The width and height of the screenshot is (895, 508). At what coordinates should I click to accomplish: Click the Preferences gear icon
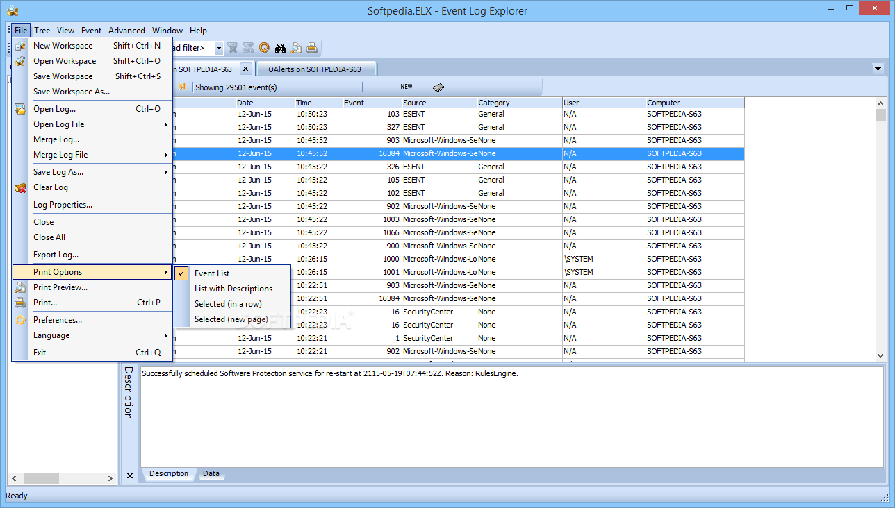tap(21, 320)
